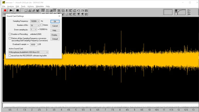The height and width of the screenshot is (112, 199).
Task: Open the Tools menu
Action: tap(23, 6)
